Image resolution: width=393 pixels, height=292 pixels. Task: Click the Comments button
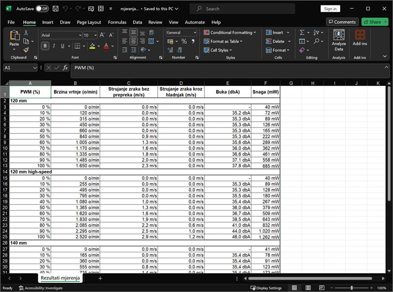click(342, 22)
